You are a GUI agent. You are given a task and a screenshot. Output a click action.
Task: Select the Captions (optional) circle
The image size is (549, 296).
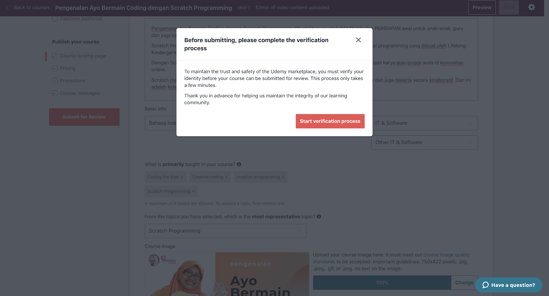[55, 18]
